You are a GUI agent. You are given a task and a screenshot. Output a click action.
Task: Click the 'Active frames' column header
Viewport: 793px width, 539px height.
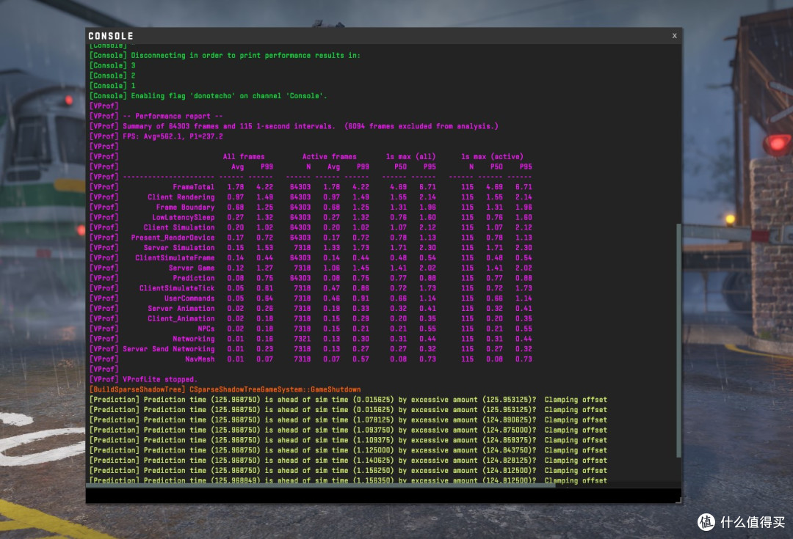click(x=329, y=157)
